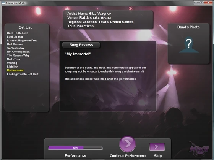Click the band photo silhouette placeholder
Viewport: 214px width, 160px height.
(189, 44)
